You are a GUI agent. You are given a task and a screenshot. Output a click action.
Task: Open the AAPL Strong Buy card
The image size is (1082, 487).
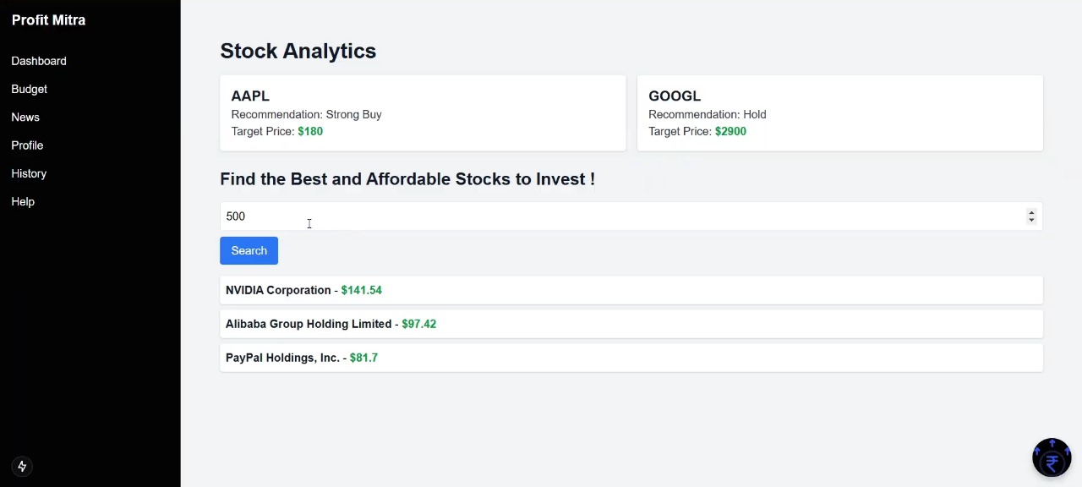click(423, 113)
